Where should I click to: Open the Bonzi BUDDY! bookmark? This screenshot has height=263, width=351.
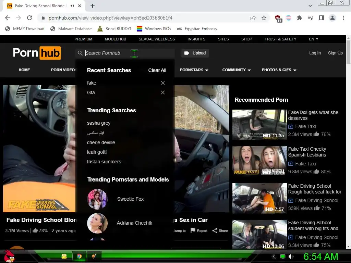(x=114, y=29)
